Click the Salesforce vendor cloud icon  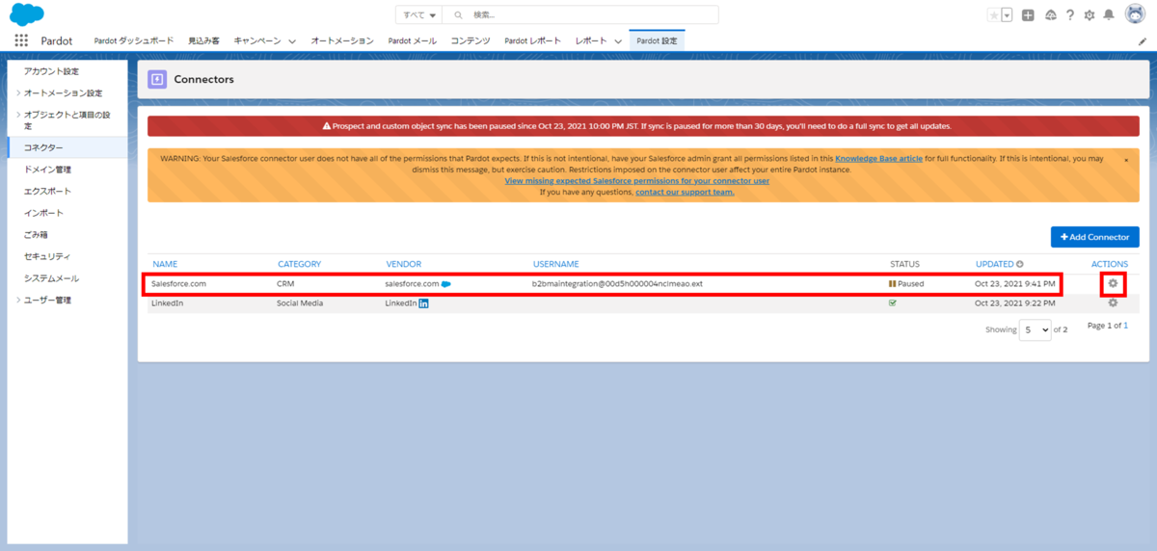446,284
